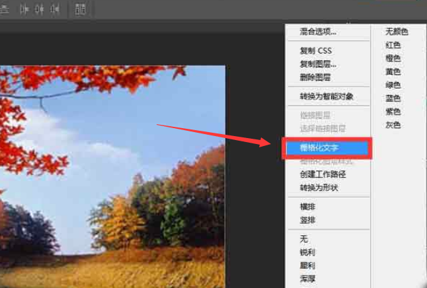
Task: Choose 无颜色 layer color label
Action: (x=397, y=32)
